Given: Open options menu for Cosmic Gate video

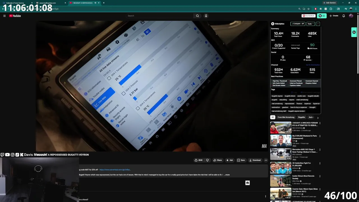Looking at the screenshot, I should click(320, 189).
